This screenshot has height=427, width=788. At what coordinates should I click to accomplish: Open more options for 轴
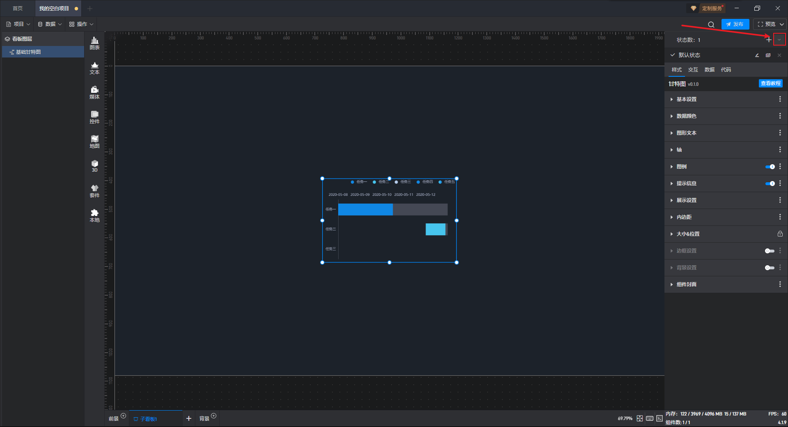pos(780,150)
